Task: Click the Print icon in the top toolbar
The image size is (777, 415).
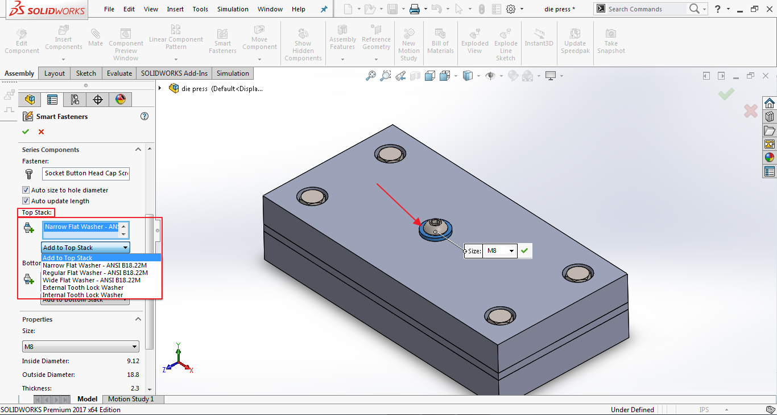Action: click(x=415, y=9)
